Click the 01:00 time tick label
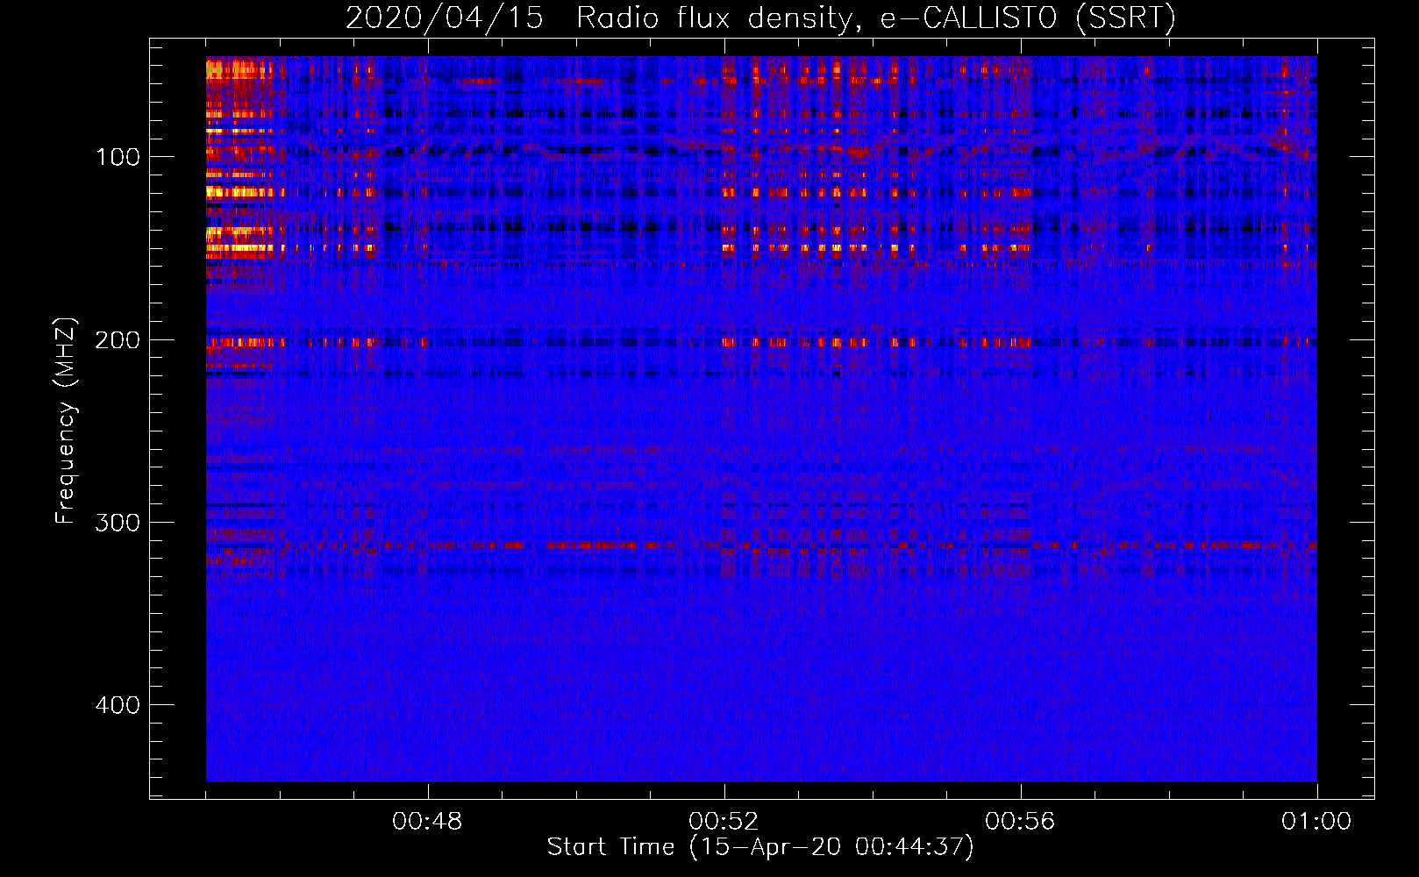This screenshot has width=1419, height=877. [1316, 822]
